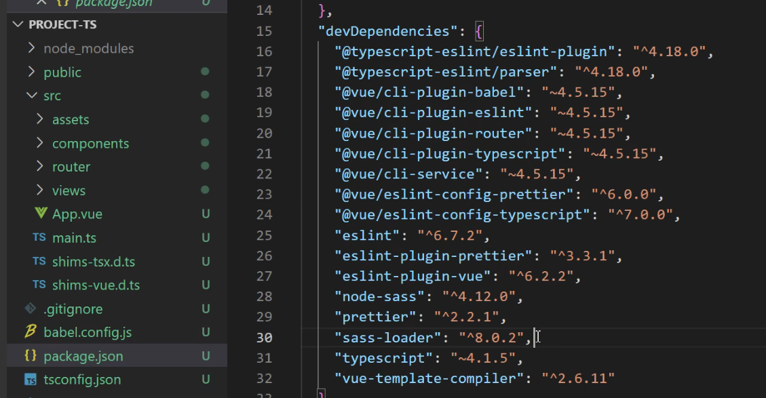The image size is (766, 398).
Task: Click the opening brace after devDependencies
Action: [479, 32]
